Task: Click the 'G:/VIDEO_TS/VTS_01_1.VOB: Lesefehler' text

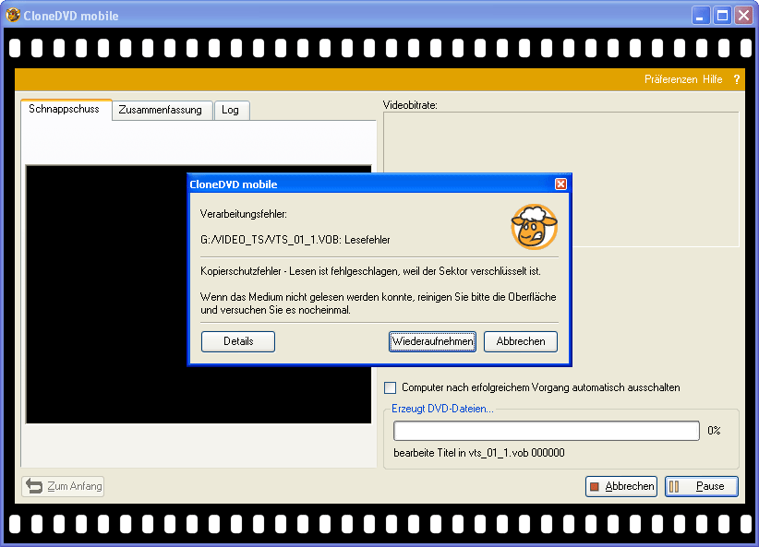Action: click(x=295, y=240)
